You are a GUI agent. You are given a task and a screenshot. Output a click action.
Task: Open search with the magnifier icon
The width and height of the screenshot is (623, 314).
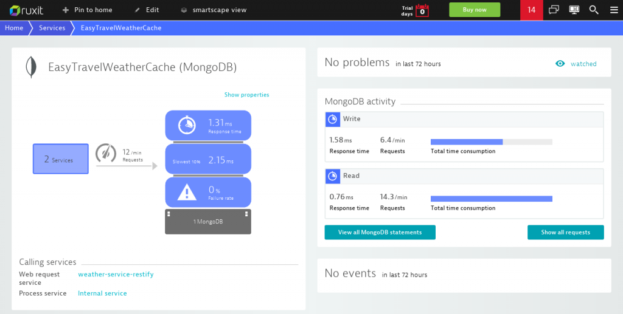pyautogui.click(x=594, y=10)
